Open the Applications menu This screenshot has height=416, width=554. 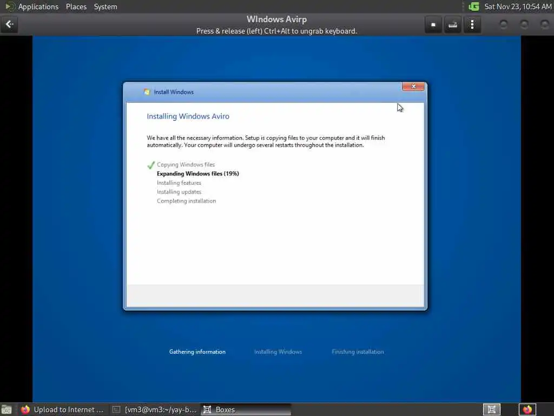[x=38, y=6]
